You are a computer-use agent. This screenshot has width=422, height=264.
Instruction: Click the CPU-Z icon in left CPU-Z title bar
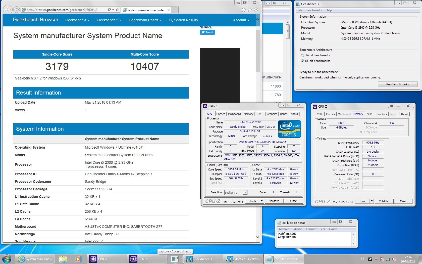pyautogui.click(x=205, y=106)
